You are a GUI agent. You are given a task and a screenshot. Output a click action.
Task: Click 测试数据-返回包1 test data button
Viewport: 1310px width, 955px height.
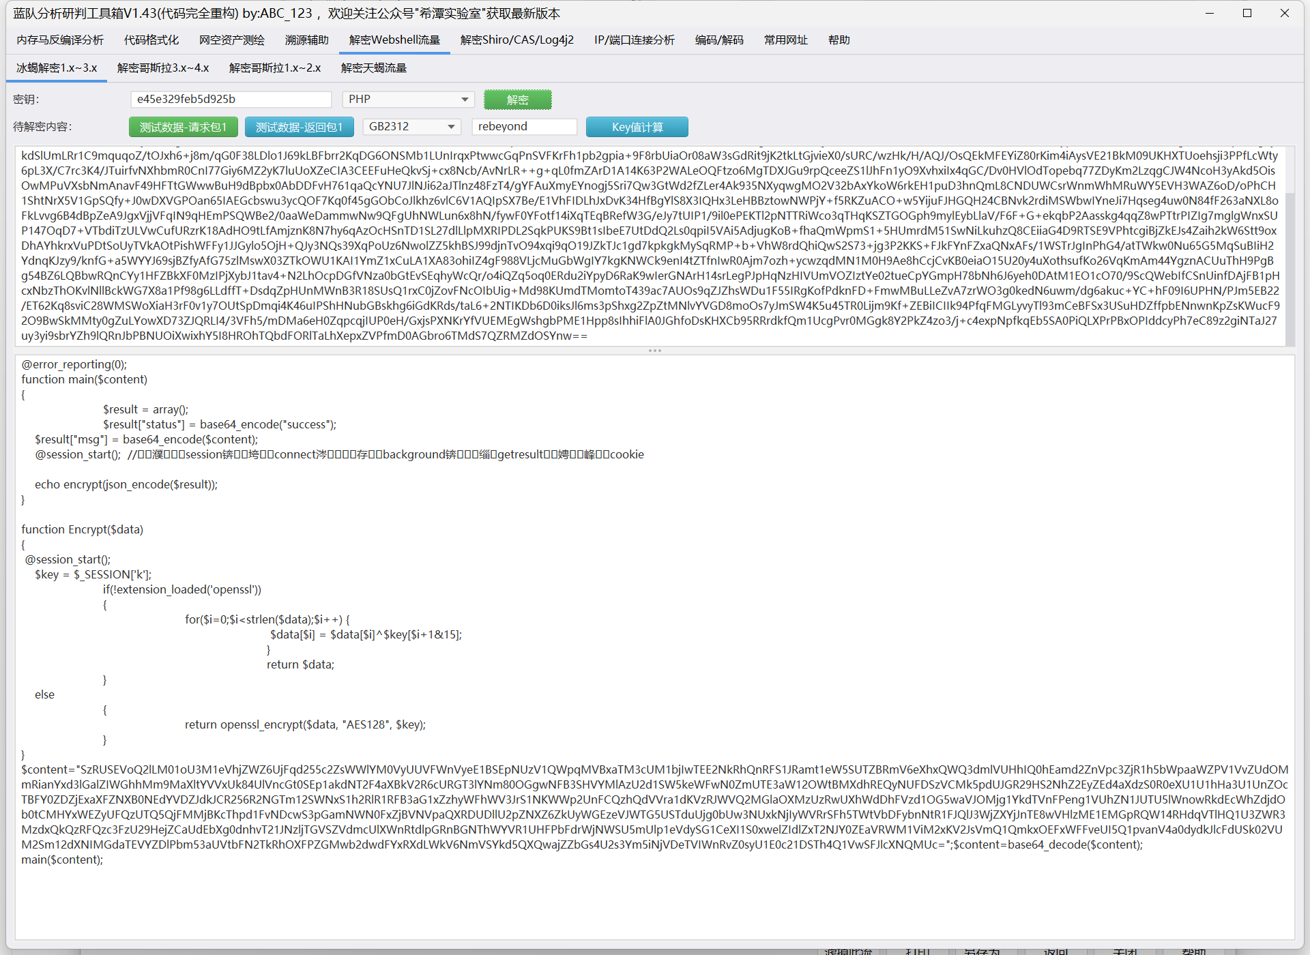pyautogui.click(x=299, y=127)
